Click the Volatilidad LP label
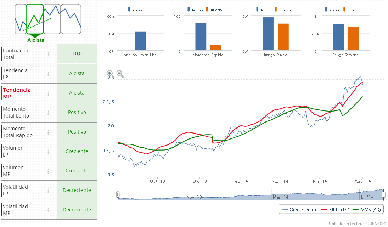 pos(15,190)
